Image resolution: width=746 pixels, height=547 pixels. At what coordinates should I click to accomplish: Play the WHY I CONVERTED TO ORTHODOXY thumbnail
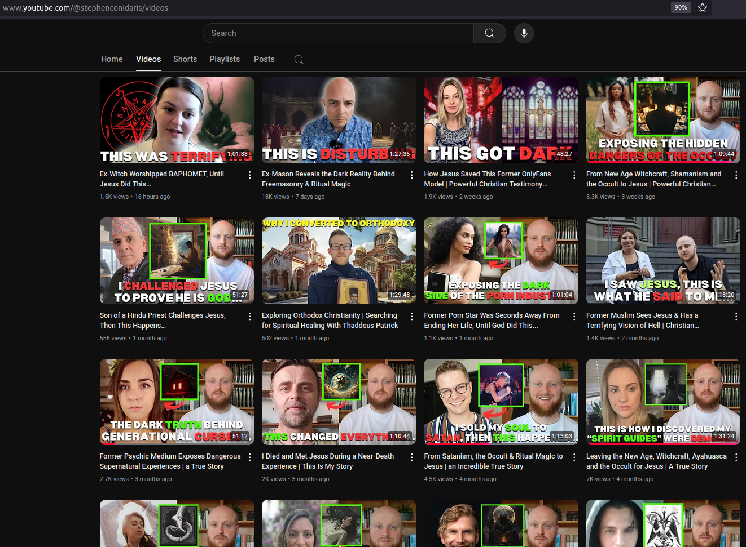[x=339, y=261]
